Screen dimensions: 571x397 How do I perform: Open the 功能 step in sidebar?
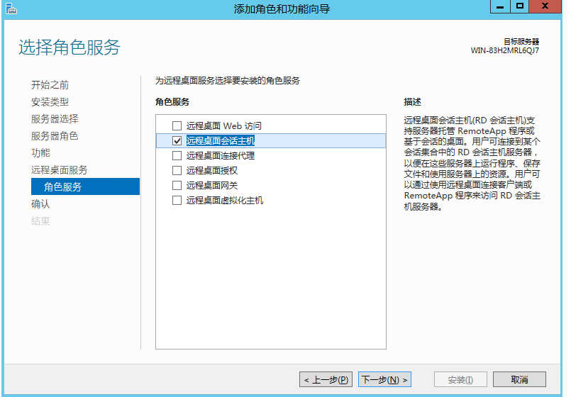coord(40,153)
